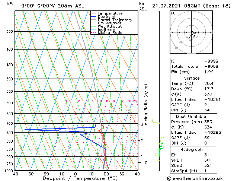This screenshot has width=234, height=181.
Task: Click the PW (cm) value 1.99
Action: 209,72
